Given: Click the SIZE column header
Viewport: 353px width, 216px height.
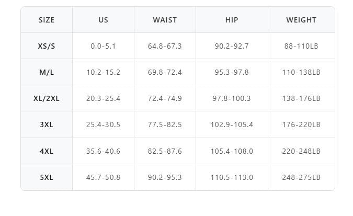Looking at the screenshot, I should [47, 20].
